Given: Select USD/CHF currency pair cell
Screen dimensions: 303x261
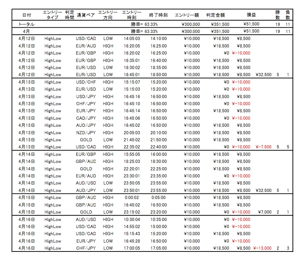Looking at the screenshot, I should pos(86,82).
